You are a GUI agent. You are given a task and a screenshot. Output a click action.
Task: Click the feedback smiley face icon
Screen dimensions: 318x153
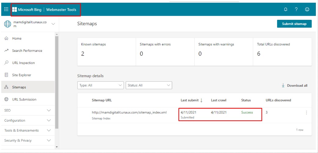[x=307, y=9]
